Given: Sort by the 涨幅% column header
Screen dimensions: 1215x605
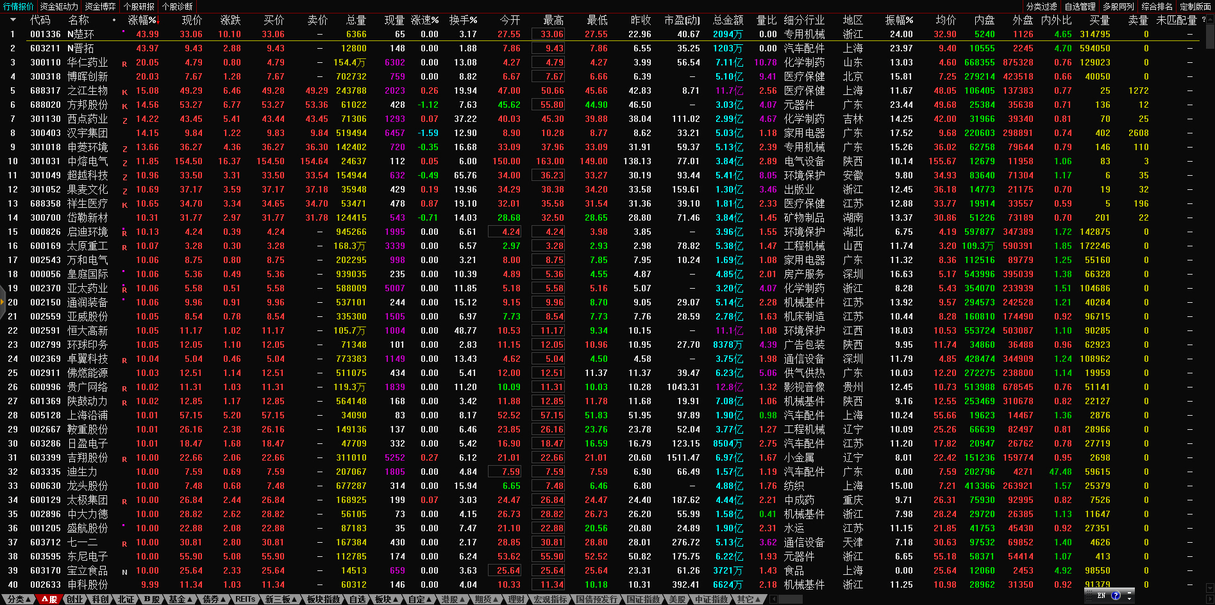Looking at the screenshot, I should [142, 20].
